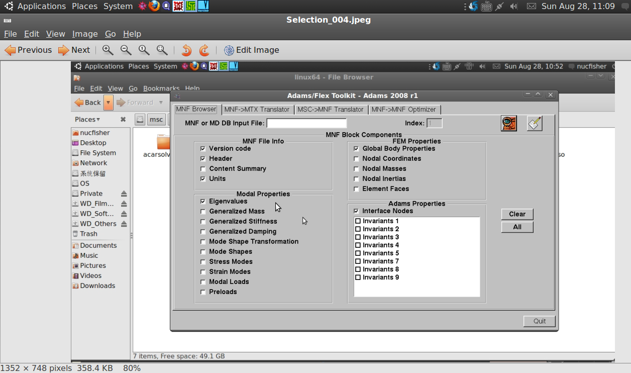Enable the Content Summary checkbox
This screenshot has height=373, width=631.
(x=203, y=169)
